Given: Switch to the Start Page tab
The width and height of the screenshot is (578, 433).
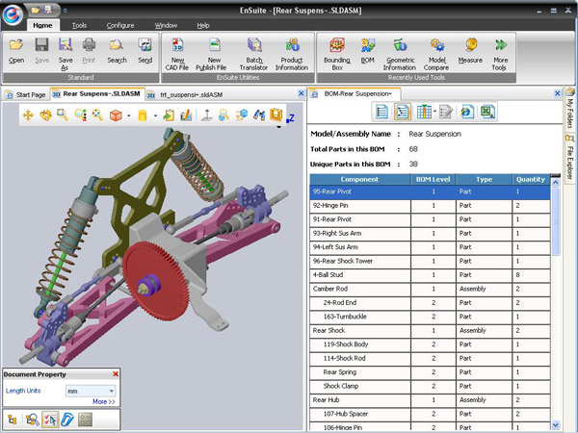Looking at the screenshot, I should tap(26, 94).
